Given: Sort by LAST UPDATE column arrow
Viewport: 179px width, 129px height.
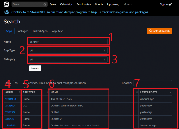Looking at the screenshot, I should (171, 92).
